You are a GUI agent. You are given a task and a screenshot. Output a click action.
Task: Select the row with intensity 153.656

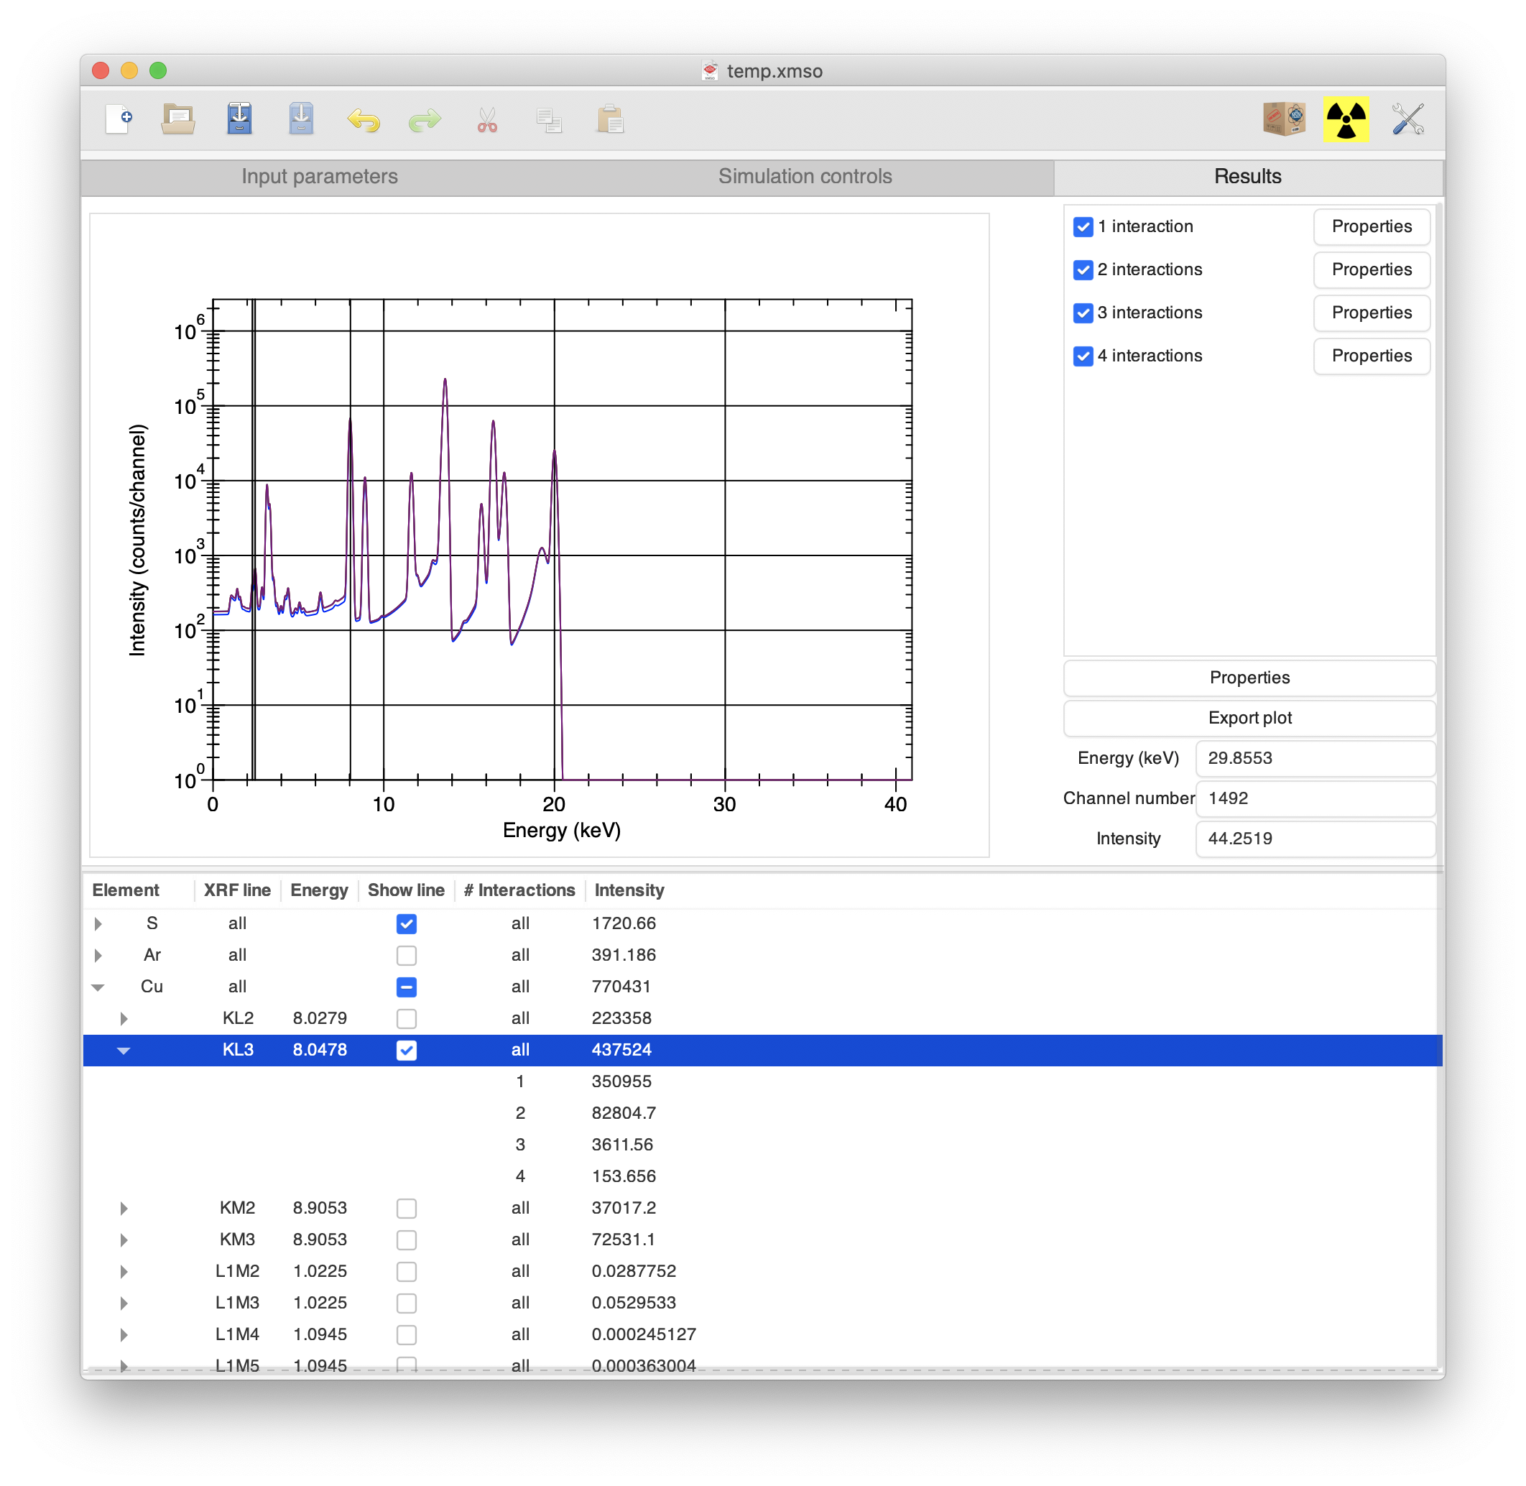tap(762, 1176)
